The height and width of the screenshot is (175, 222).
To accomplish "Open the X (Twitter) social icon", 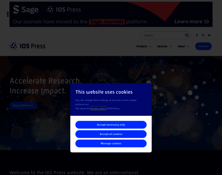I will pyautogui.click(x=203, y=35).
